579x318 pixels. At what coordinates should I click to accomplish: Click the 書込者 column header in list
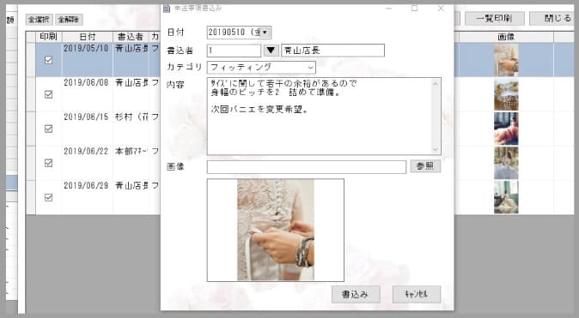131,37
